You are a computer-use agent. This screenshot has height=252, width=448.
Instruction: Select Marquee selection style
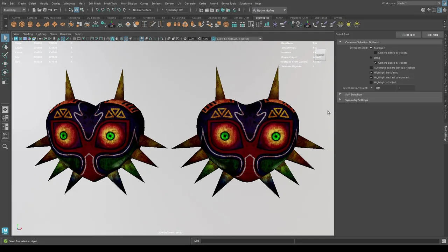[371, 48]
